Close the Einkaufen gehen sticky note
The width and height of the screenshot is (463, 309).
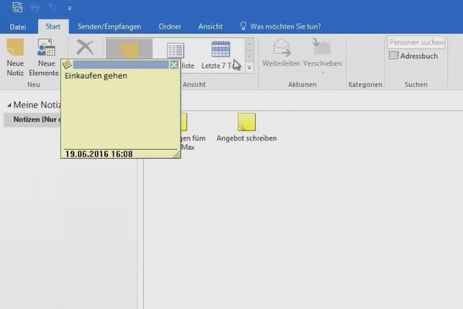[174, 65]
